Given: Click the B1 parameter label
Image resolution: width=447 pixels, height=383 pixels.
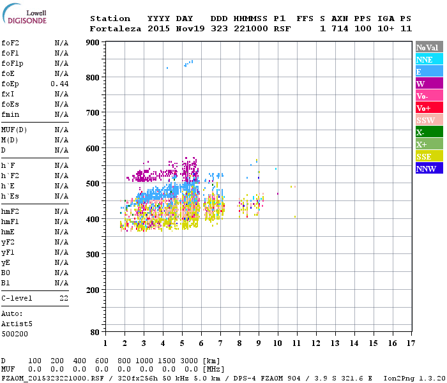Looking at the screenshot, I should [x=6, y=283].
